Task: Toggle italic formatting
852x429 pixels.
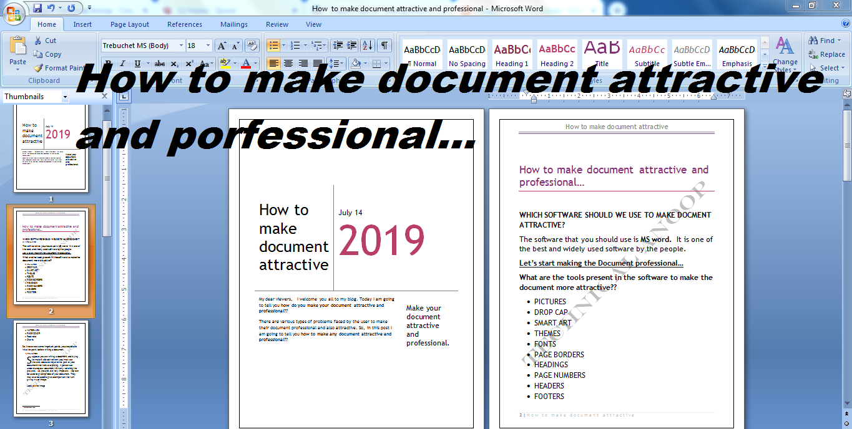Action: point(122,63)
